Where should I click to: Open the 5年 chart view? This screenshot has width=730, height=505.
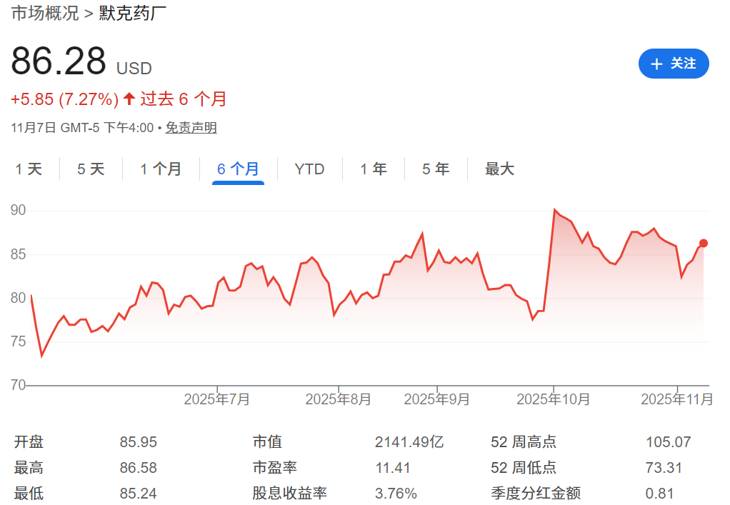click(x=435, y=169)
